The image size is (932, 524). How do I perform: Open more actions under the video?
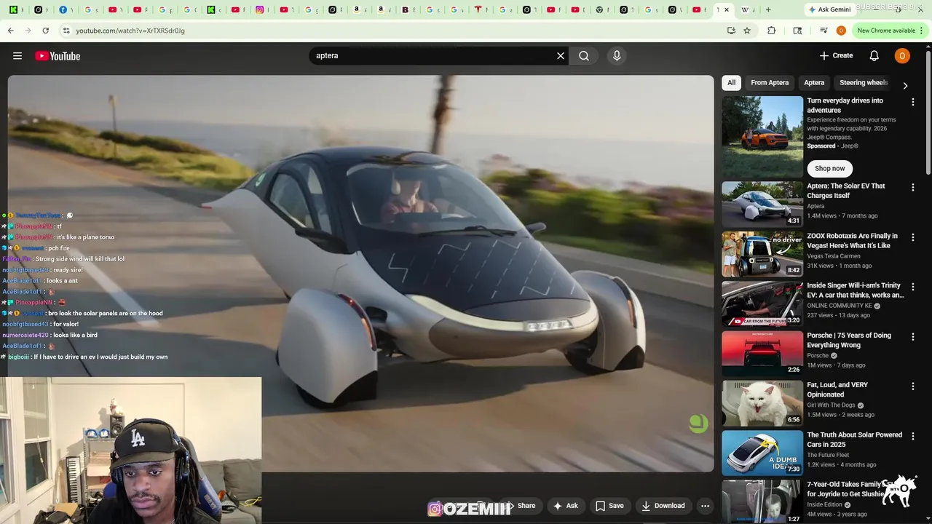(705, 506)
